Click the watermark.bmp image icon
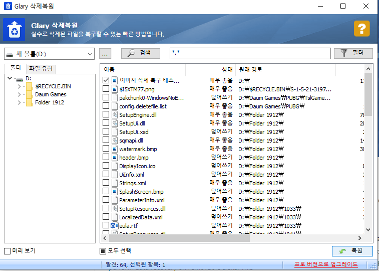This screenshot has width=379, height=271. coord(115,149)
